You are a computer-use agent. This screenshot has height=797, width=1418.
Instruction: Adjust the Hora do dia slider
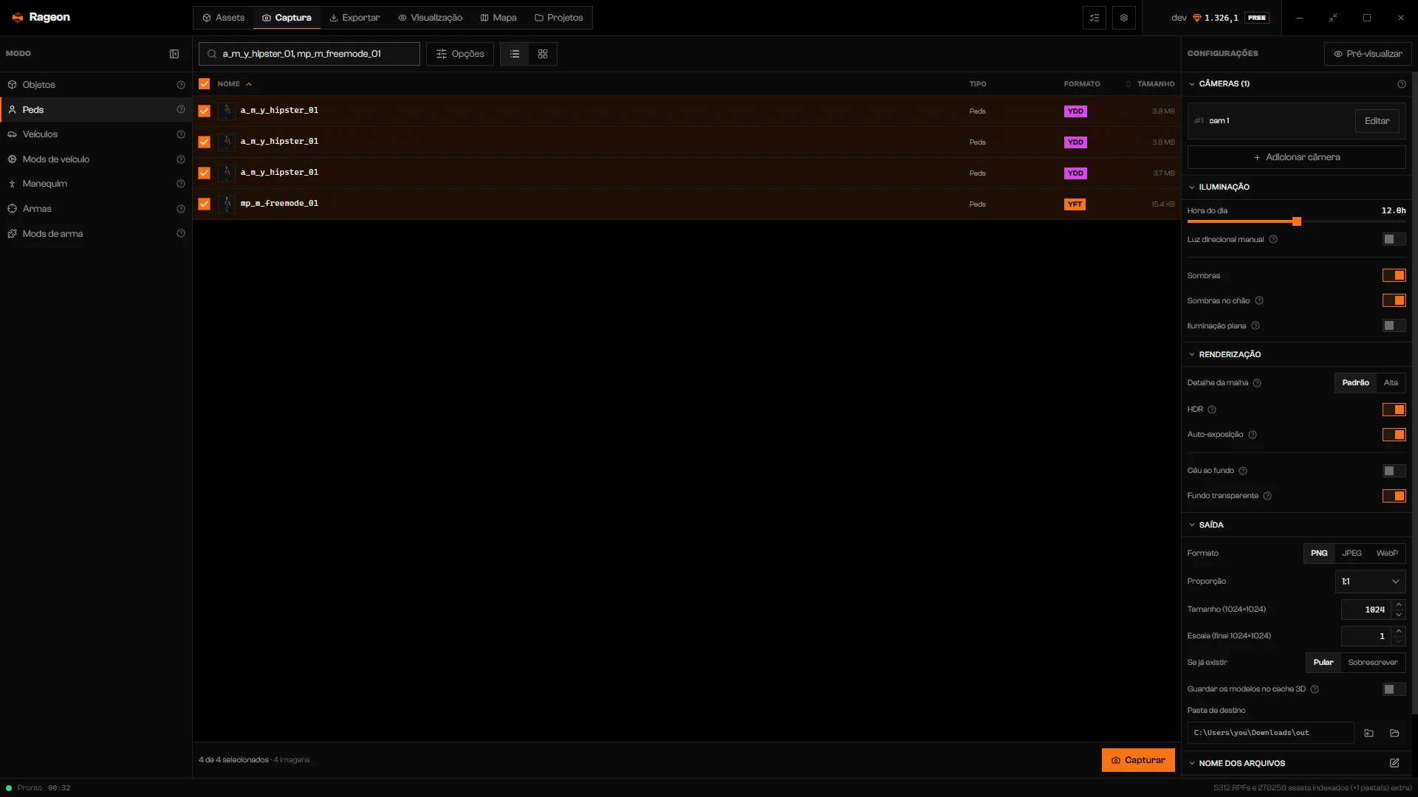1297,221
